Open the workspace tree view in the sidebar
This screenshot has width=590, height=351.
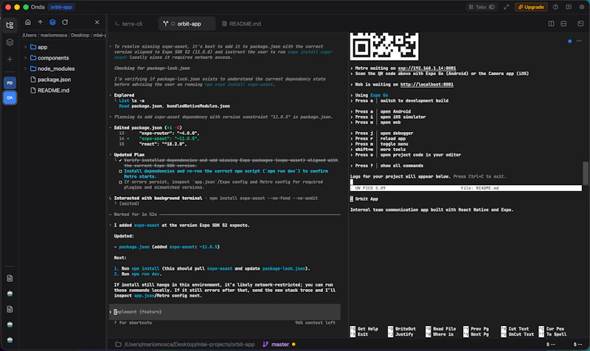[10, 25]
